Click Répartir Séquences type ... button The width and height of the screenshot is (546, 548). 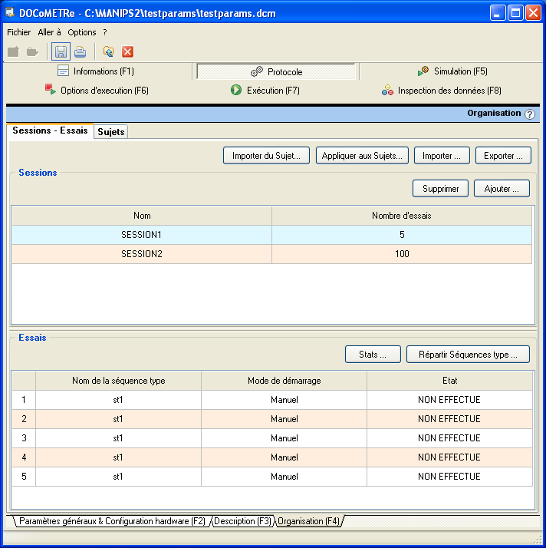[468, 355]
